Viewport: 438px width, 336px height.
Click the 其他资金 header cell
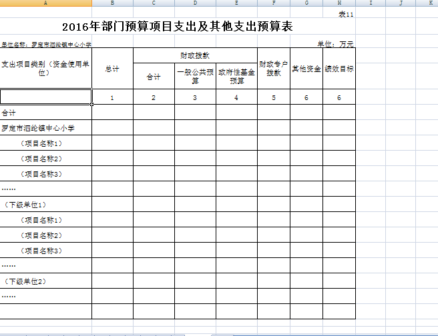[306, 68]
